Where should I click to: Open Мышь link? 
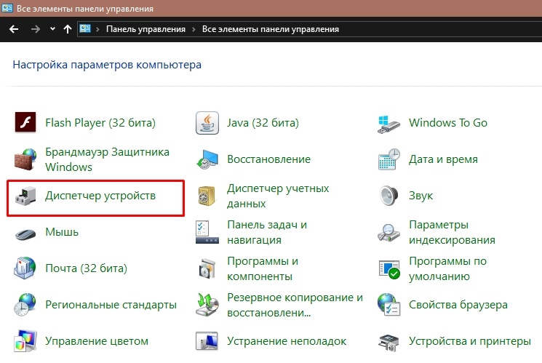[62, 232]
